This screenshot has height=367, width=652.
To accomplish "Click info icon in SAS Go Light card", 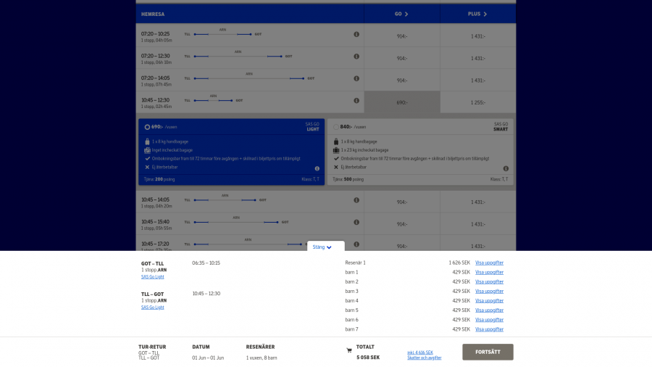I will 317,168.
